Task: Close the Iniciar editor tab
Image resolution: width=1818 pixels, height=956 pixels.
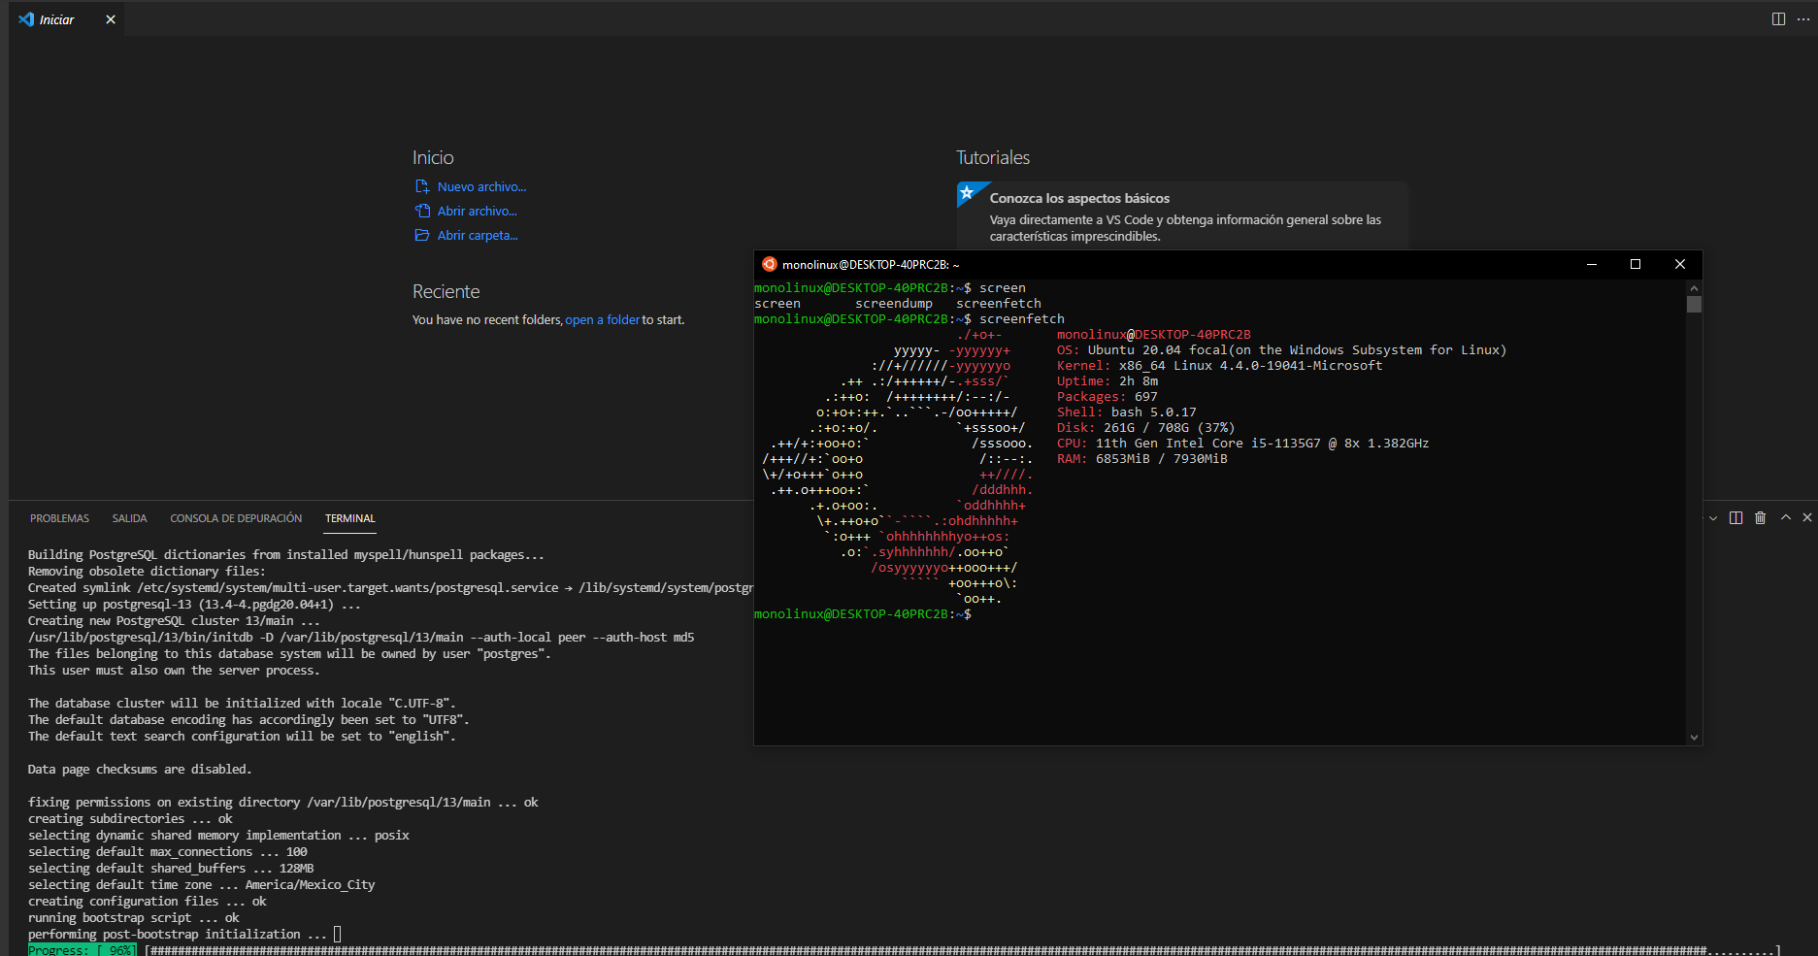Action: [x=111, y=19]
